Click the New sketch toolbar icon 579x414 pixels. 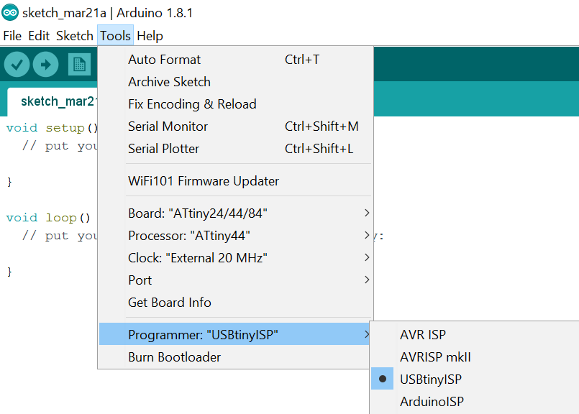click(x=79, y=65)
